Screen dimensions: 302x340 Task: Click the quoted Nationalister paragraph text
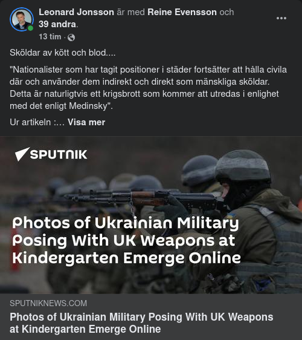point(149,88)
